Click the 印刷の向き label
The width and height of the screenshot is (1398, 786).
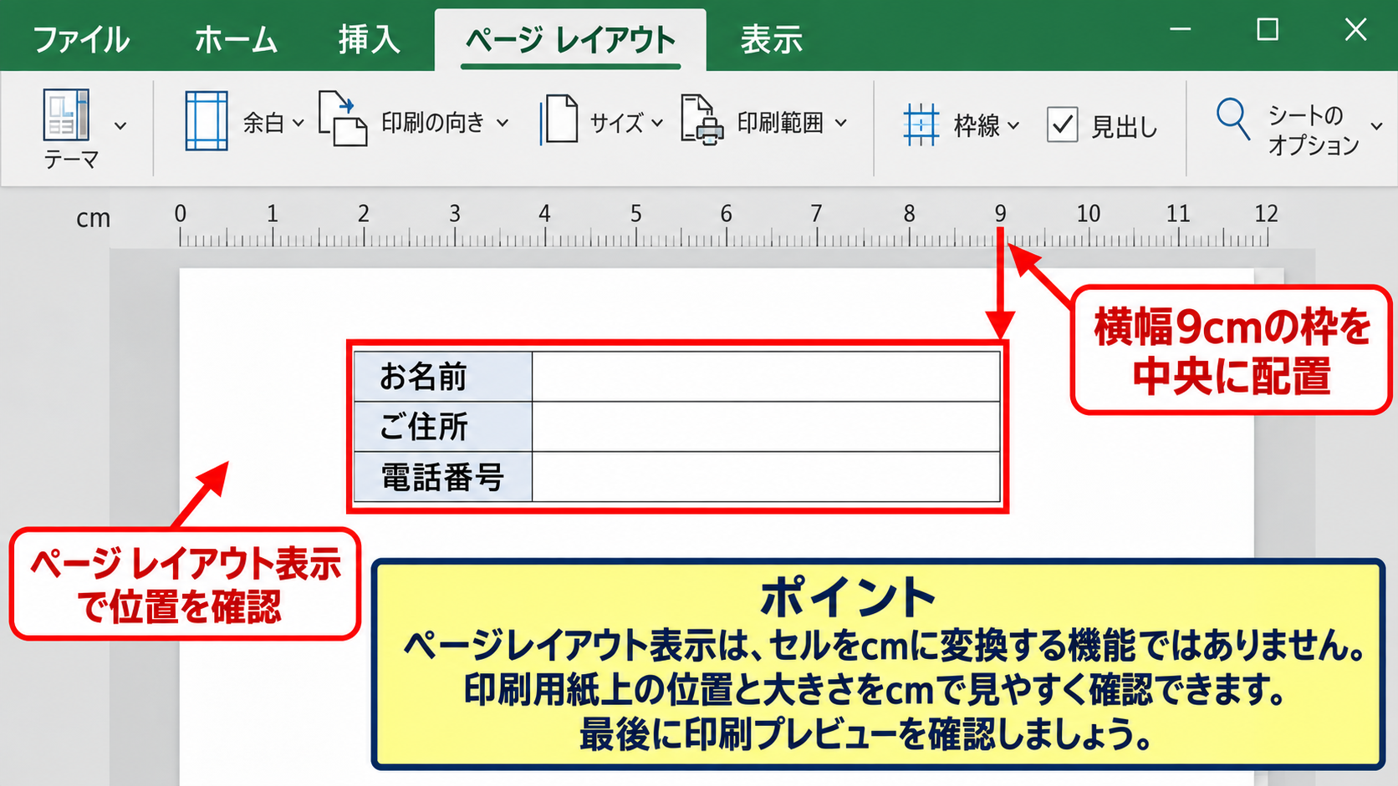pyautogui.click(x=433, y=123)
